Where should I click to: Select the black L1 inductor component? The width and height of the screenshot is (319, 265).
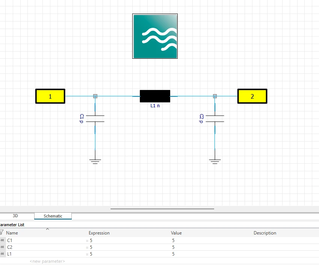click(155, 96)
